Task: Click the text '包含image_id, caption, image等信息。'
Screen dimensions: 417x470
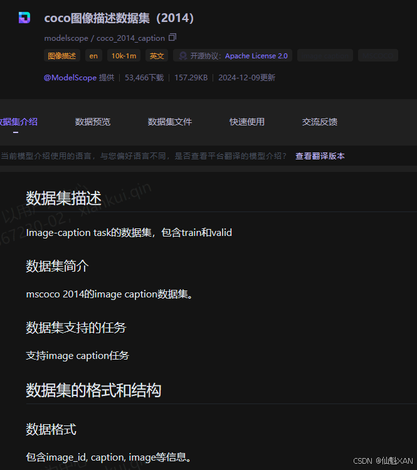Action: pyautogui.click(x=108, y=457)
